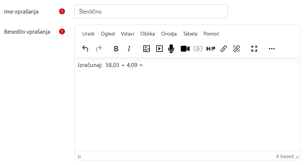This screenshot has width=306, height=165.
Task: Click the redo arrow icon
Action: pos(98,49)
